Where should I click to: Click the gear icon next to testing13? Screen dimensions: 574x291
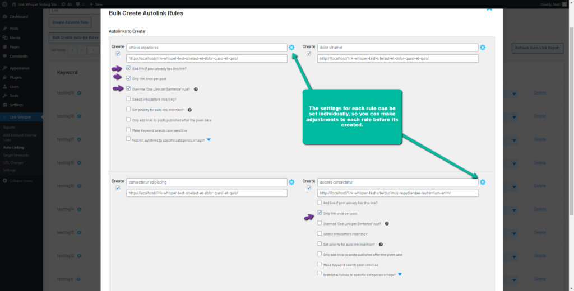[x=79, y=232]
